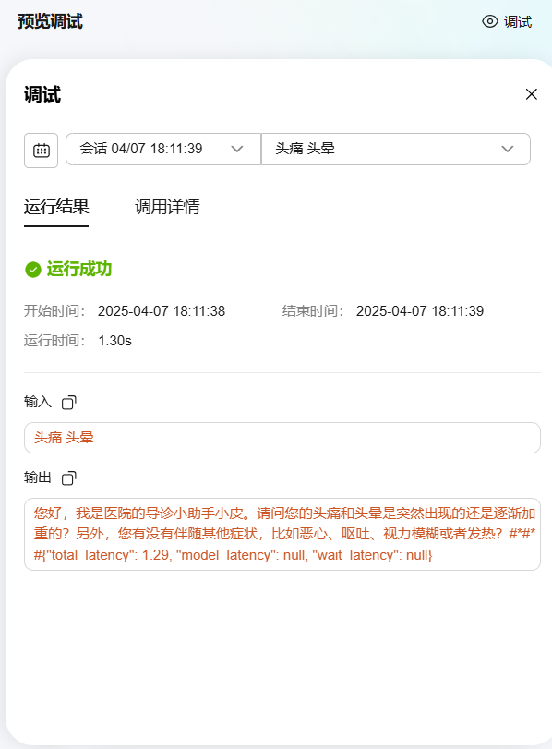Click the calendar icon button
This screenshot has height=749, width=552.
(x=41, y=151)
